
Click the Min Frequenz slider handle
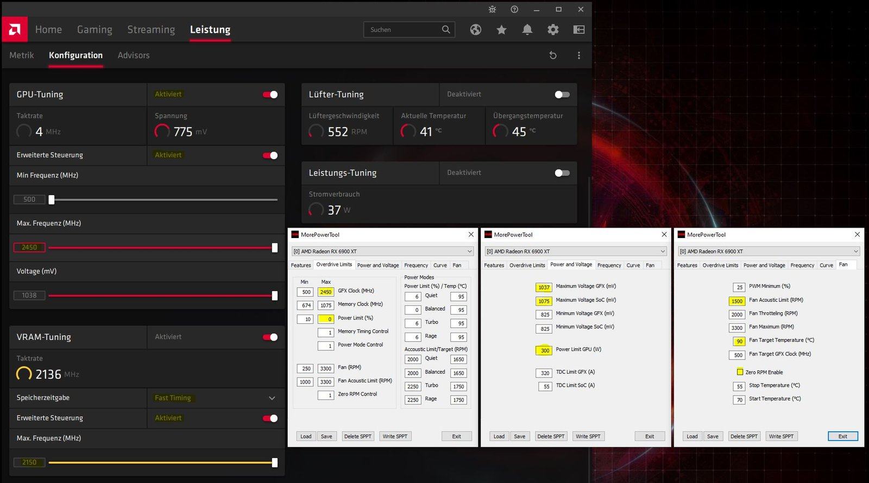click(x=52, y=199)
